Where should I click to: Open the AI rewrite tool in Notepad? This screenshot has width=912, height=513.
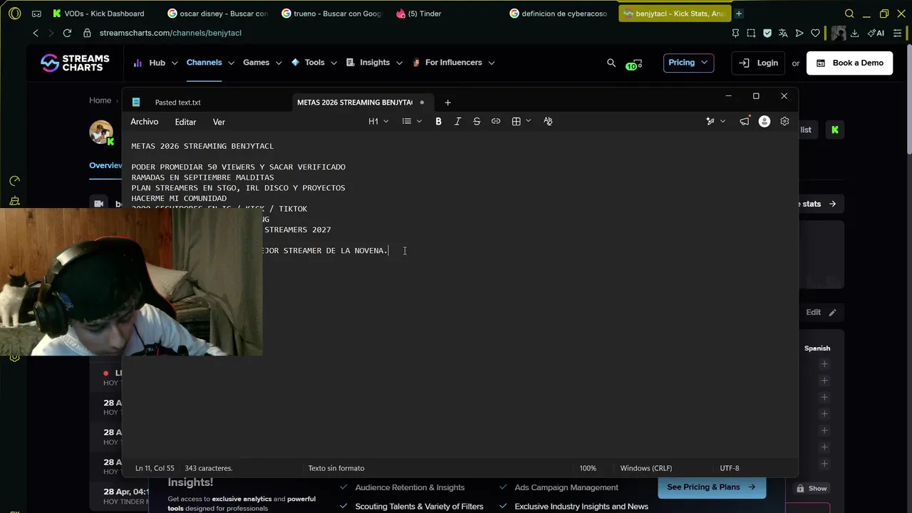coord(710,121)
